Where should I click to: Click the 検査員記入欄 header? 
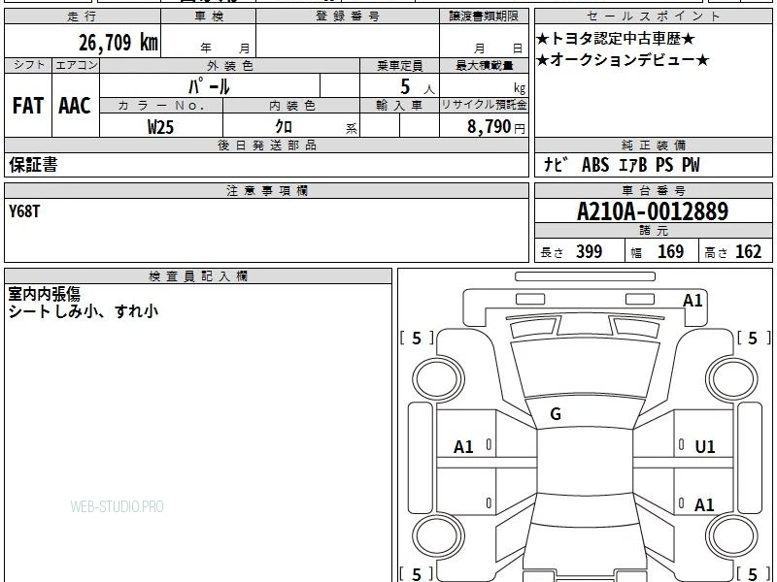click(x=198, y=276)
